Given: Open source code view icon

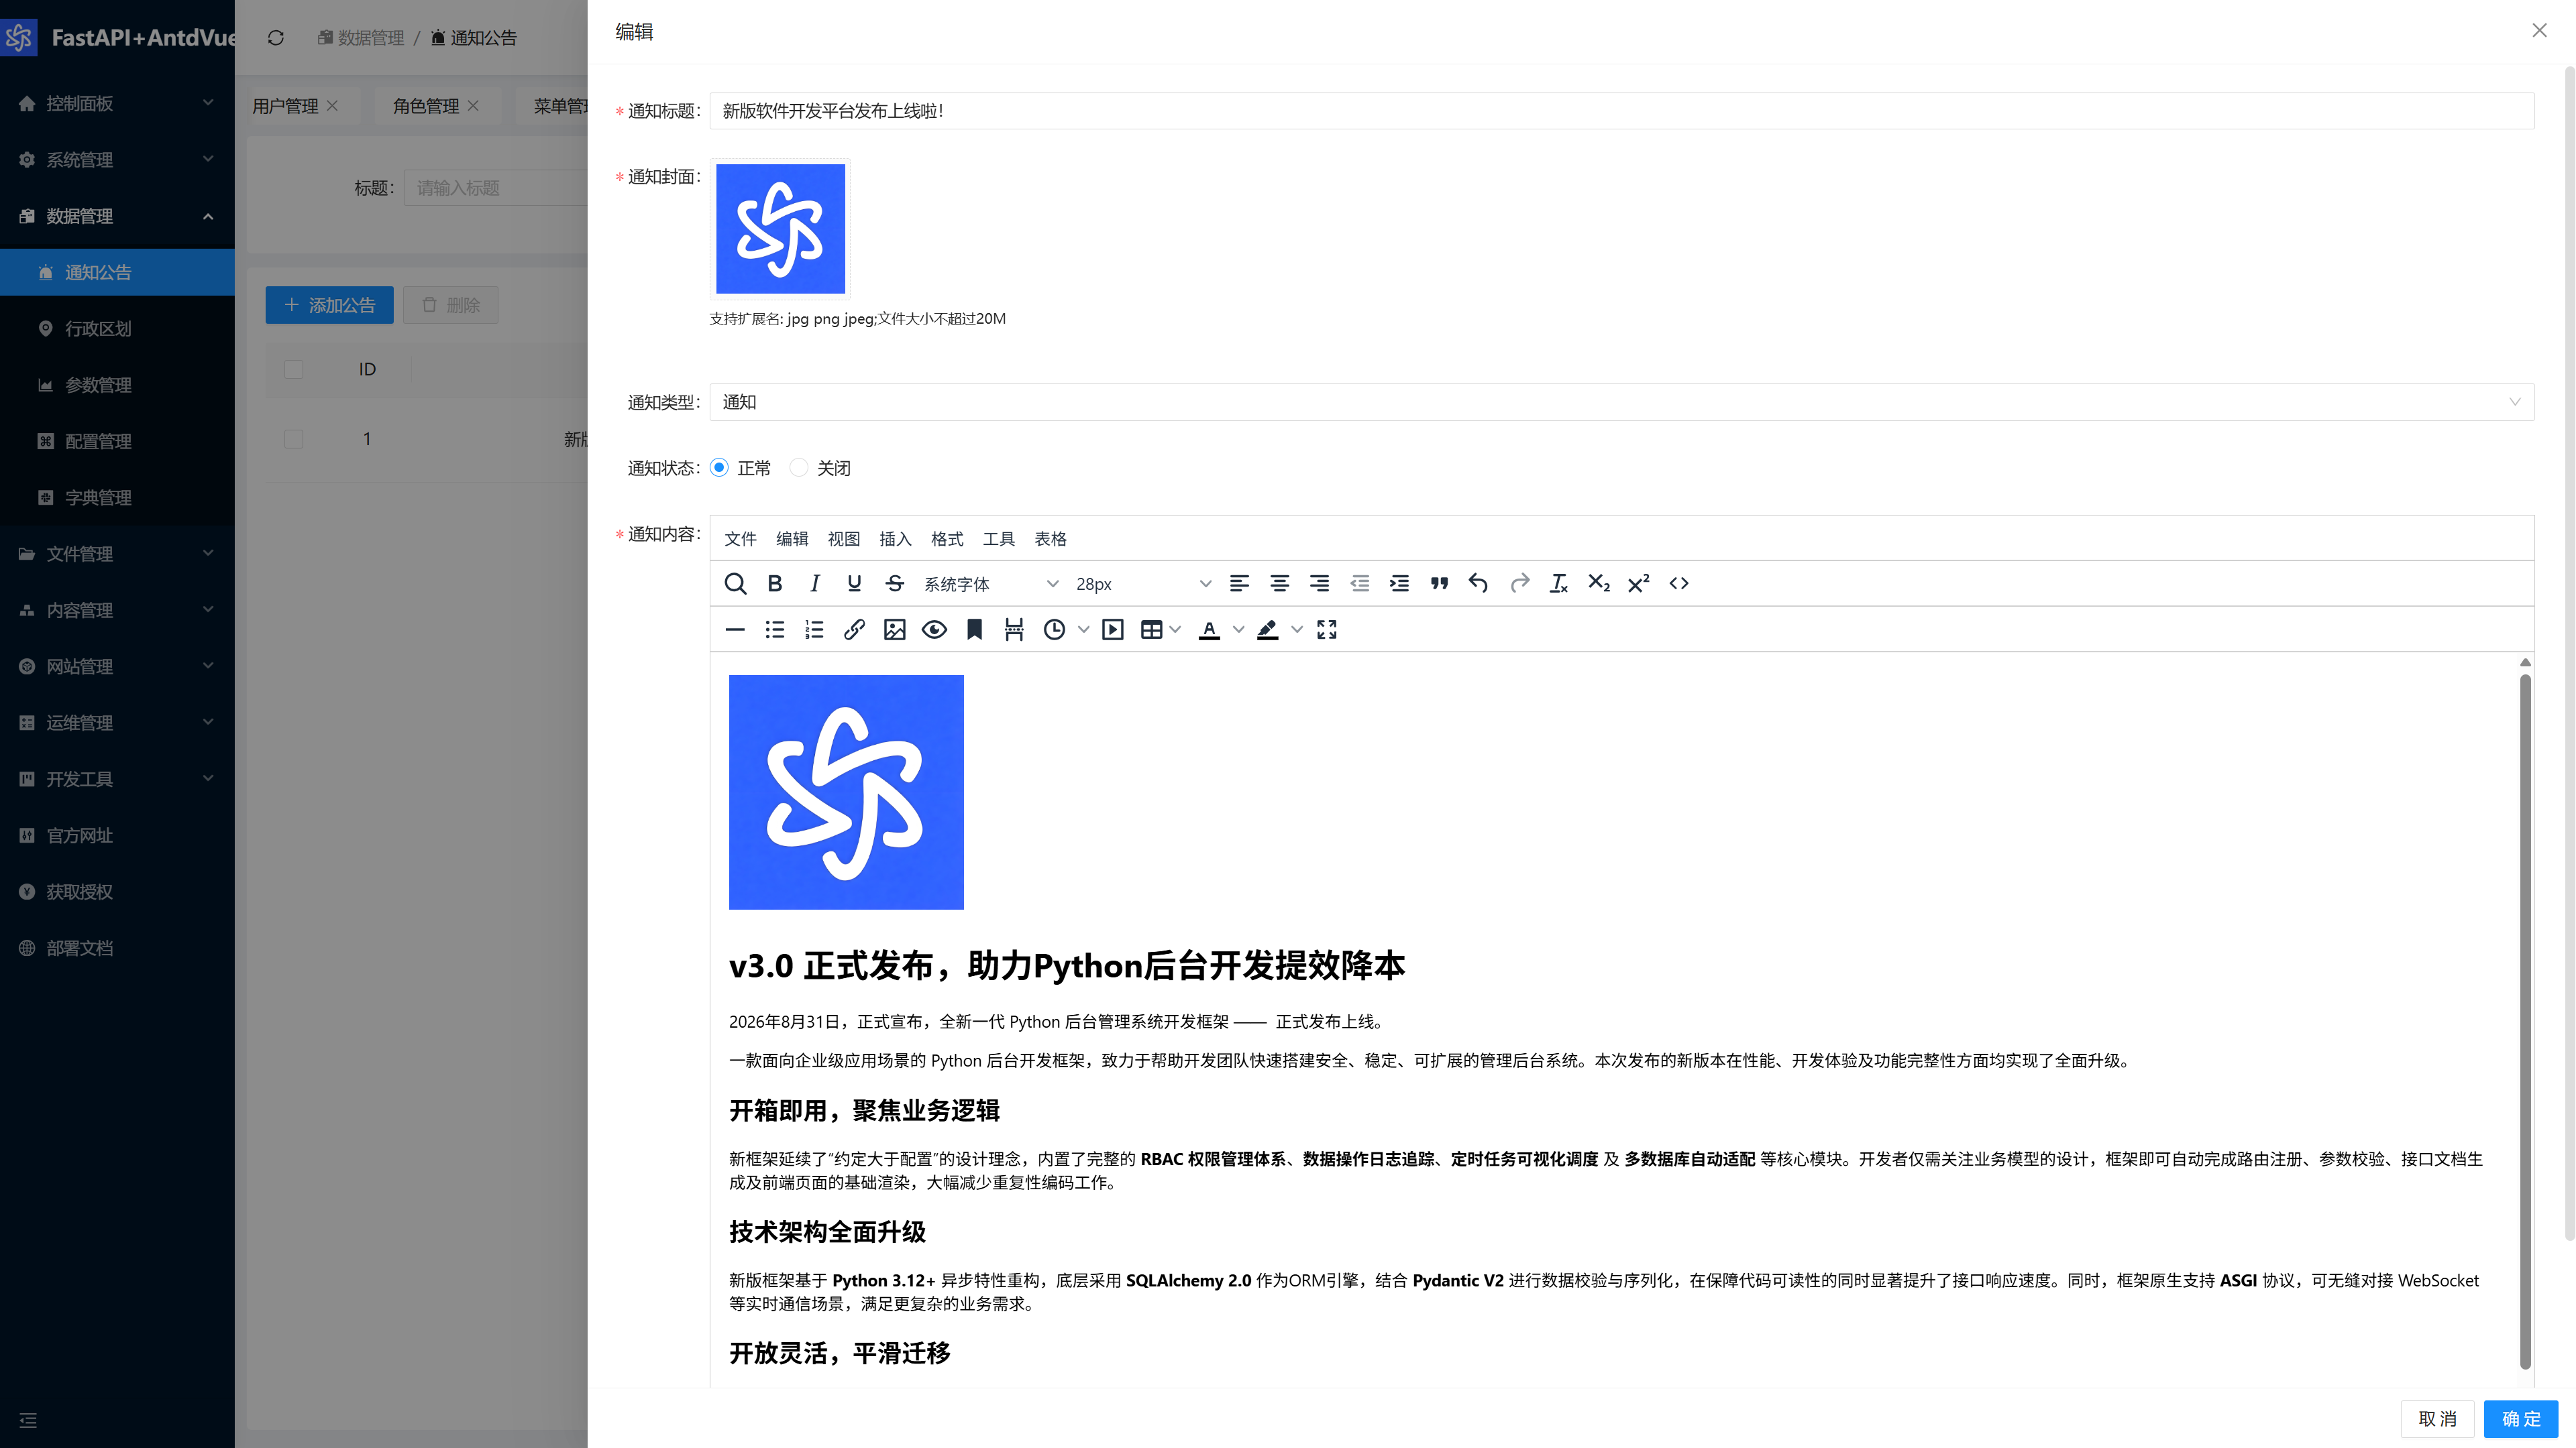Looking at the screenshot, I should (x=1679, y=584).
